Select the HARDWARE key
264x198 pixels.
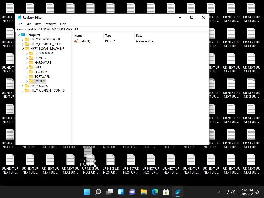pos(43,62)
